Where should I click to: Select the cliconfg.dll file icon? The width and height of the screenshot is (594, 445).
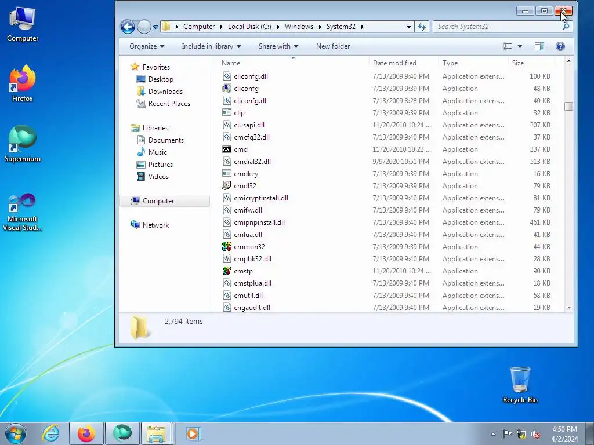(227, 76)
